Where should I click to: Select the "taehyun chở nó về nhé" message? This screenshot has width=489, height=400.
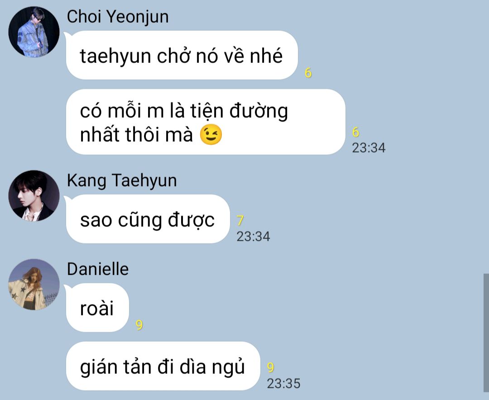pos(182,55)
